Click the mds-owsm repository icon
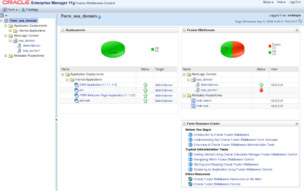 pyautogui.click(x=193, y=101)
